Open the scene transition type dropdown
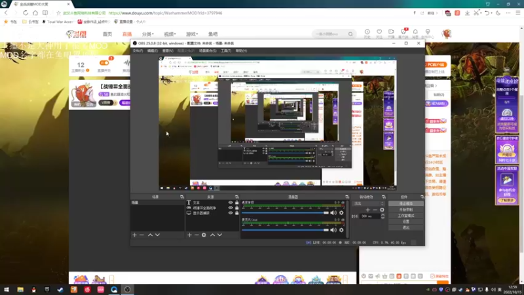This screenshot has height=295, width=524. (369, 203)
